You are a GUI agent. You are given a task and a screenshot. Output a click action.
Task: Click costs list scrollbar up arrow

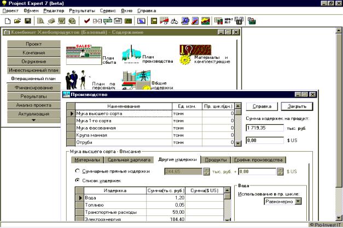pyautogui.click(x=228, y=190)
